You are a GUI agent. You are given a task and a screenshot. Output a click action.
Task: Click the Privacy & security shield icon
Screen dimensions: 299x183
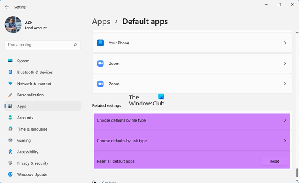point(10,163)
